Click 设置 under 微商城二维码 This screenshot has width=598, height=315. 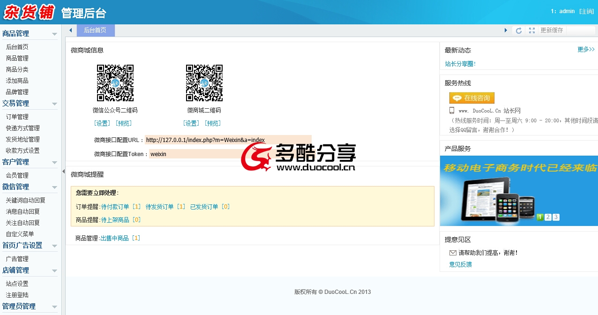[191, 123]
